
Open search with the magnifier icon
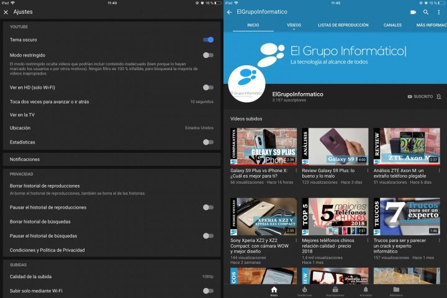(x=426, y=12)
